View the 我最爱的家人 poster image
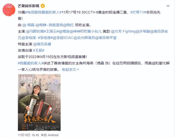 click(x=39, y=102)
